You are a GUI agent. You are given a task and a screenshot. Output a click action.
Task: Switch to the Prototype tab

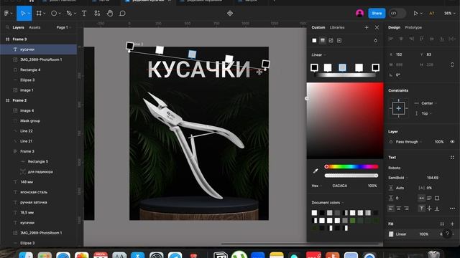pyautogui.click(x=413, y=27)
